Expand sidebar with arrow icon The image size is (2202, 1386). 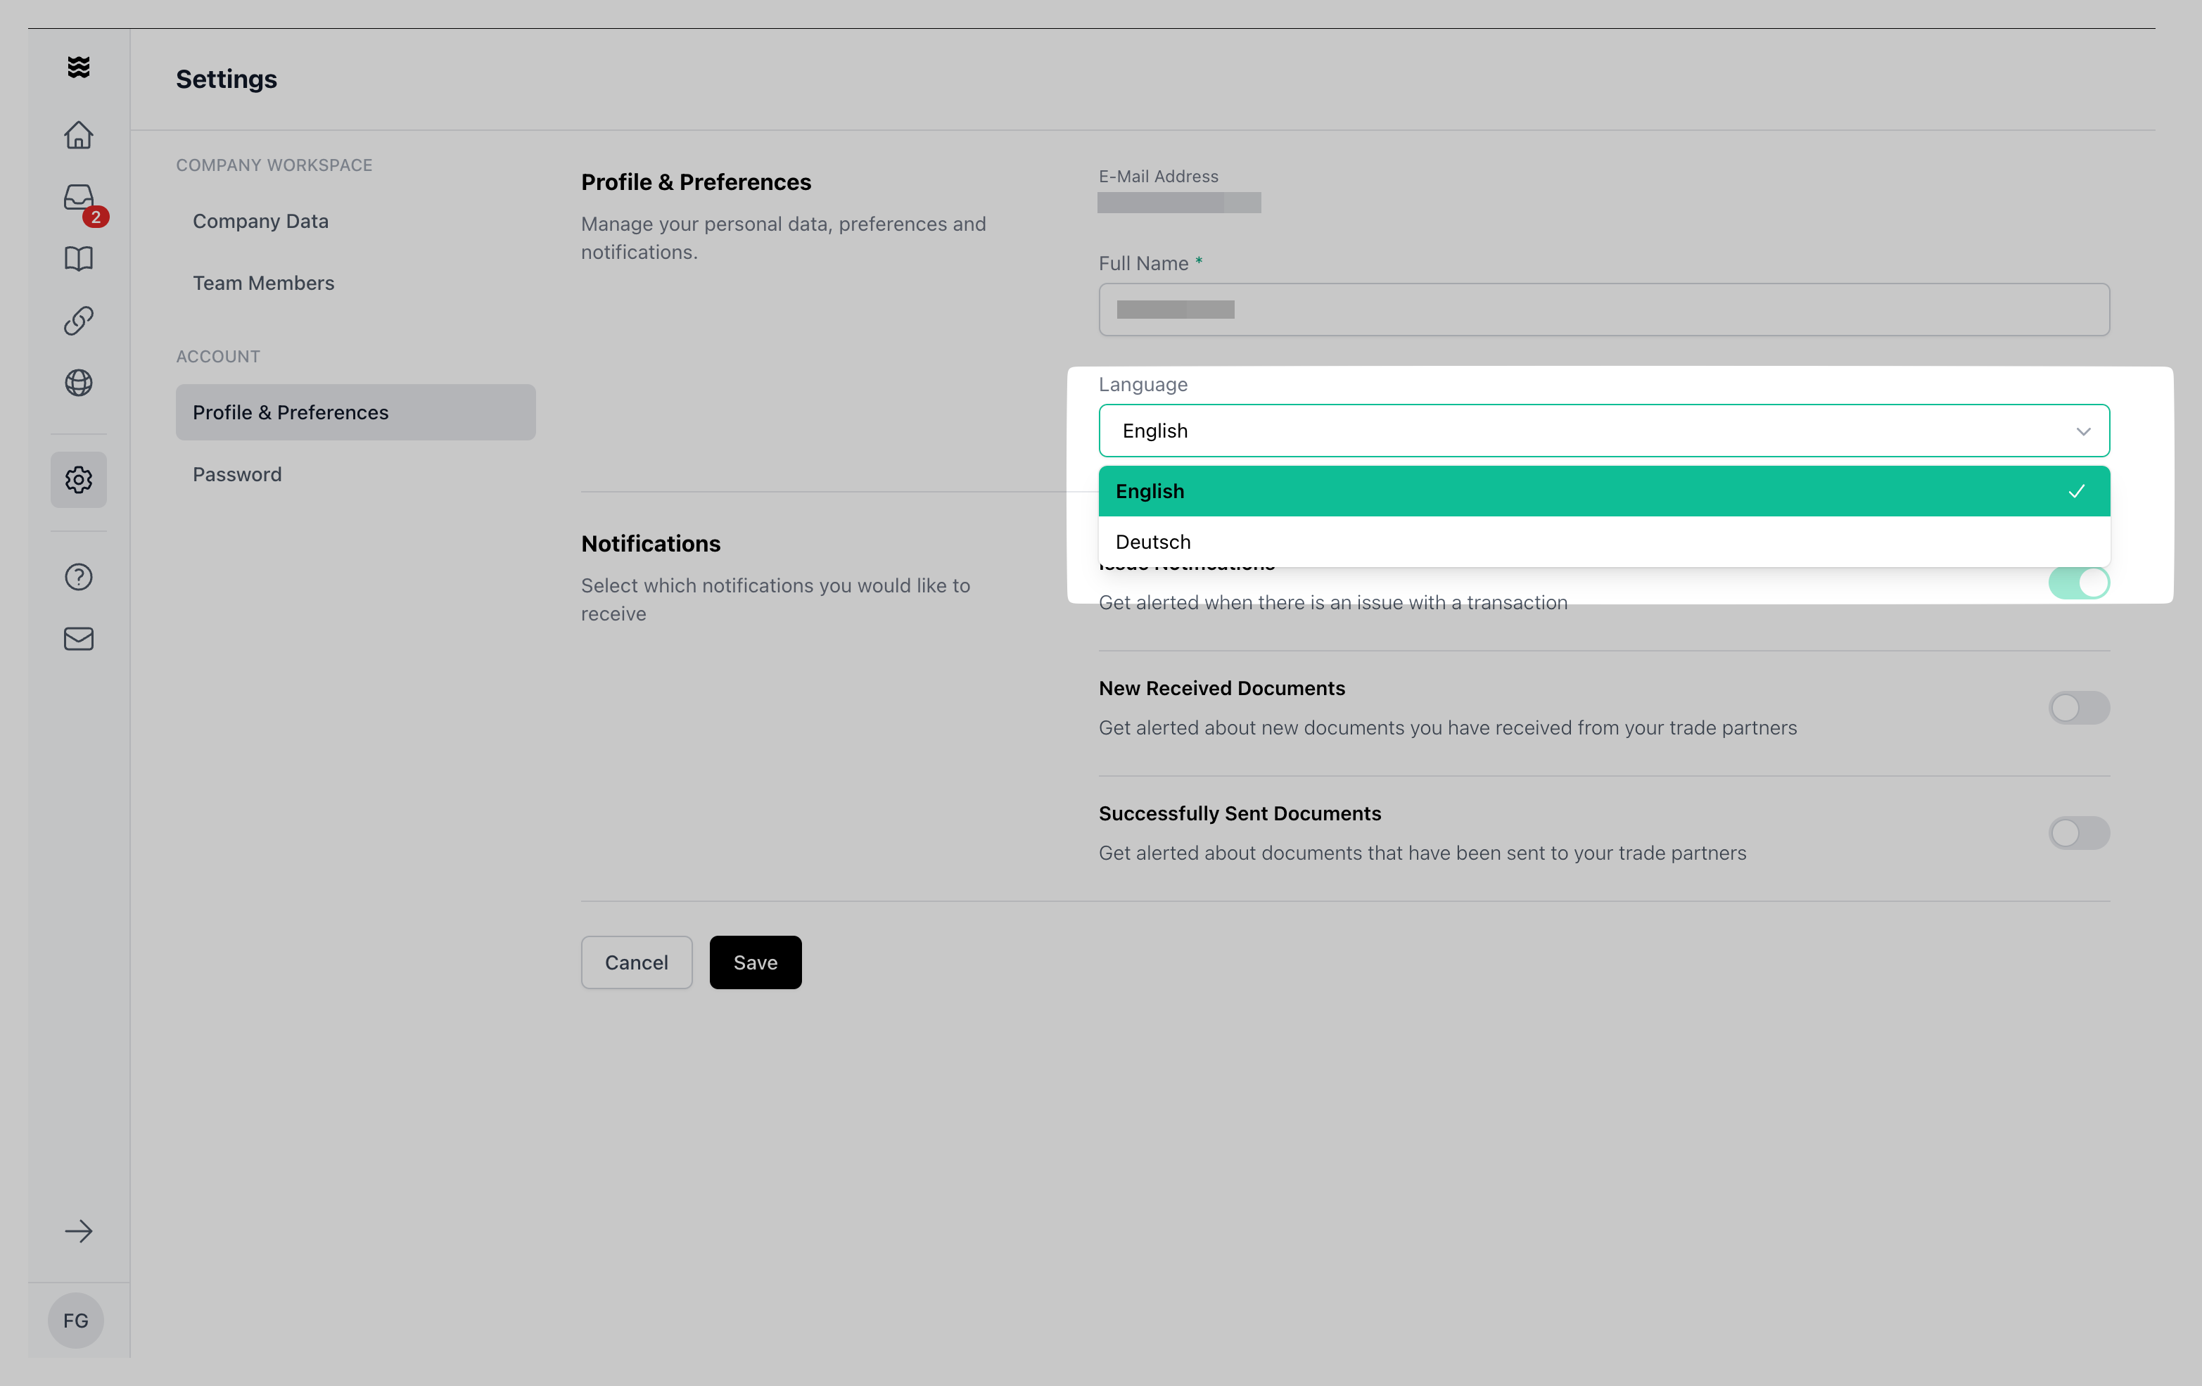(x=79, y=1231)
